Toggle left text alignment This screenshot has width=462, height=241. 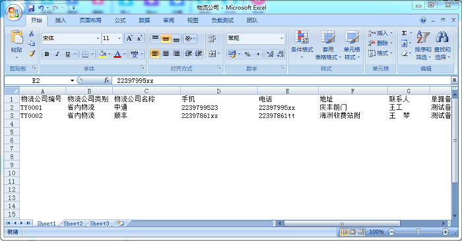point(155,53)
